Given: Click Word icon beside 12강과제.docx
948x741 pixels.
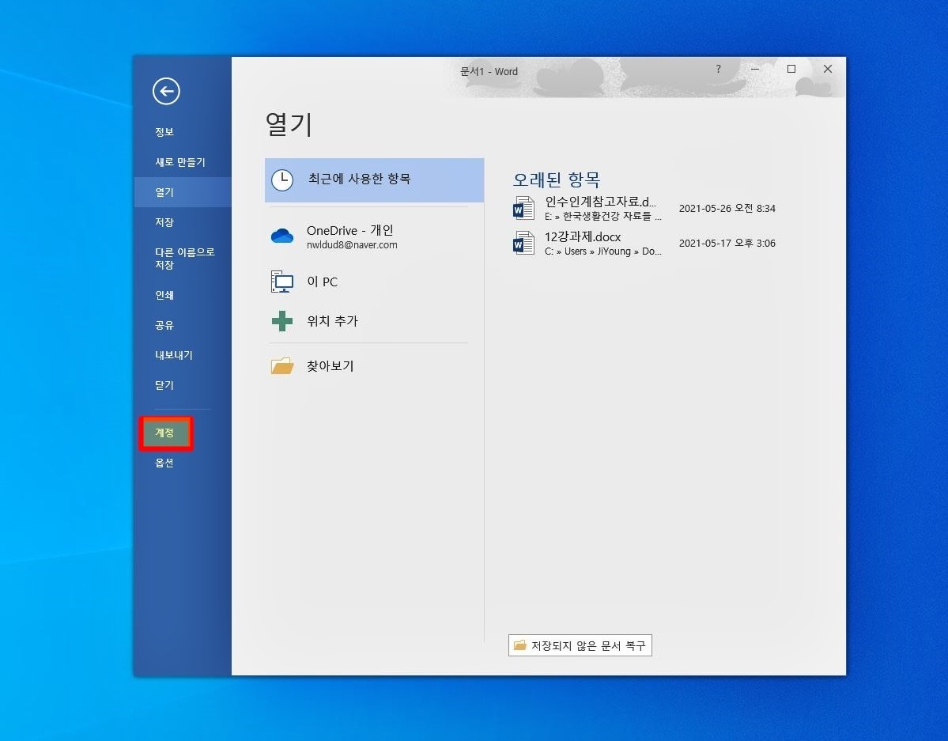Looking at the screenshot, I should [523, 243].
